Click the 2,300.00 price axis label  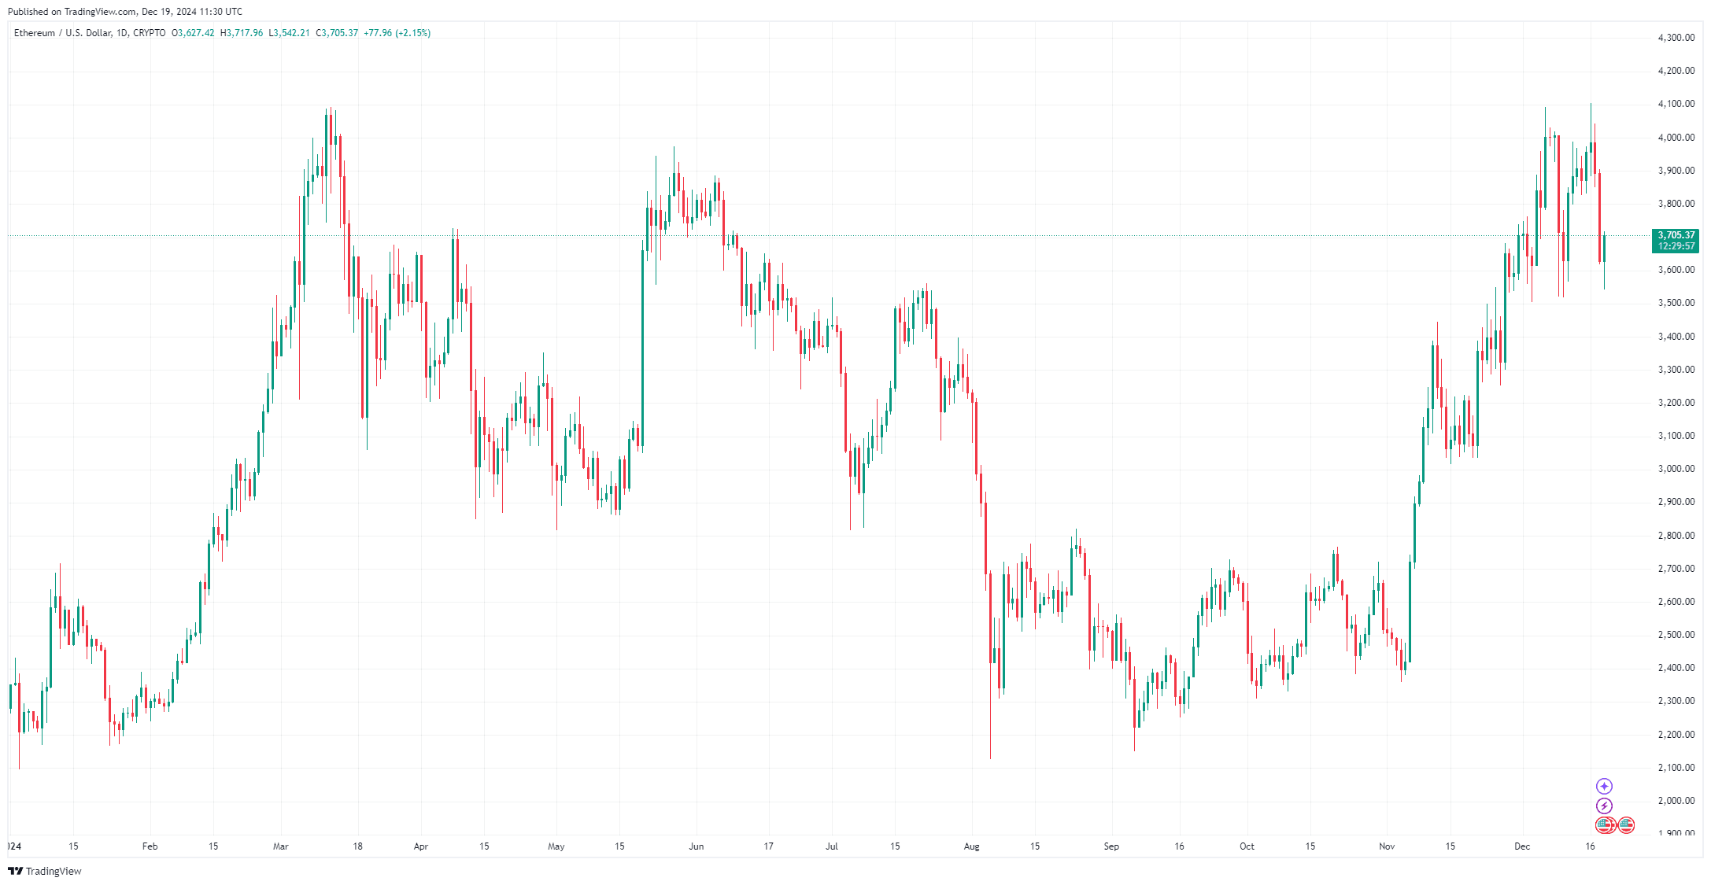[1676, 701]
